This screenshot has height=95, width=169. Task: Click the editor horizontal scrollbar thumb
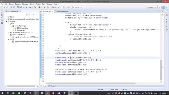tap(91, 83)
